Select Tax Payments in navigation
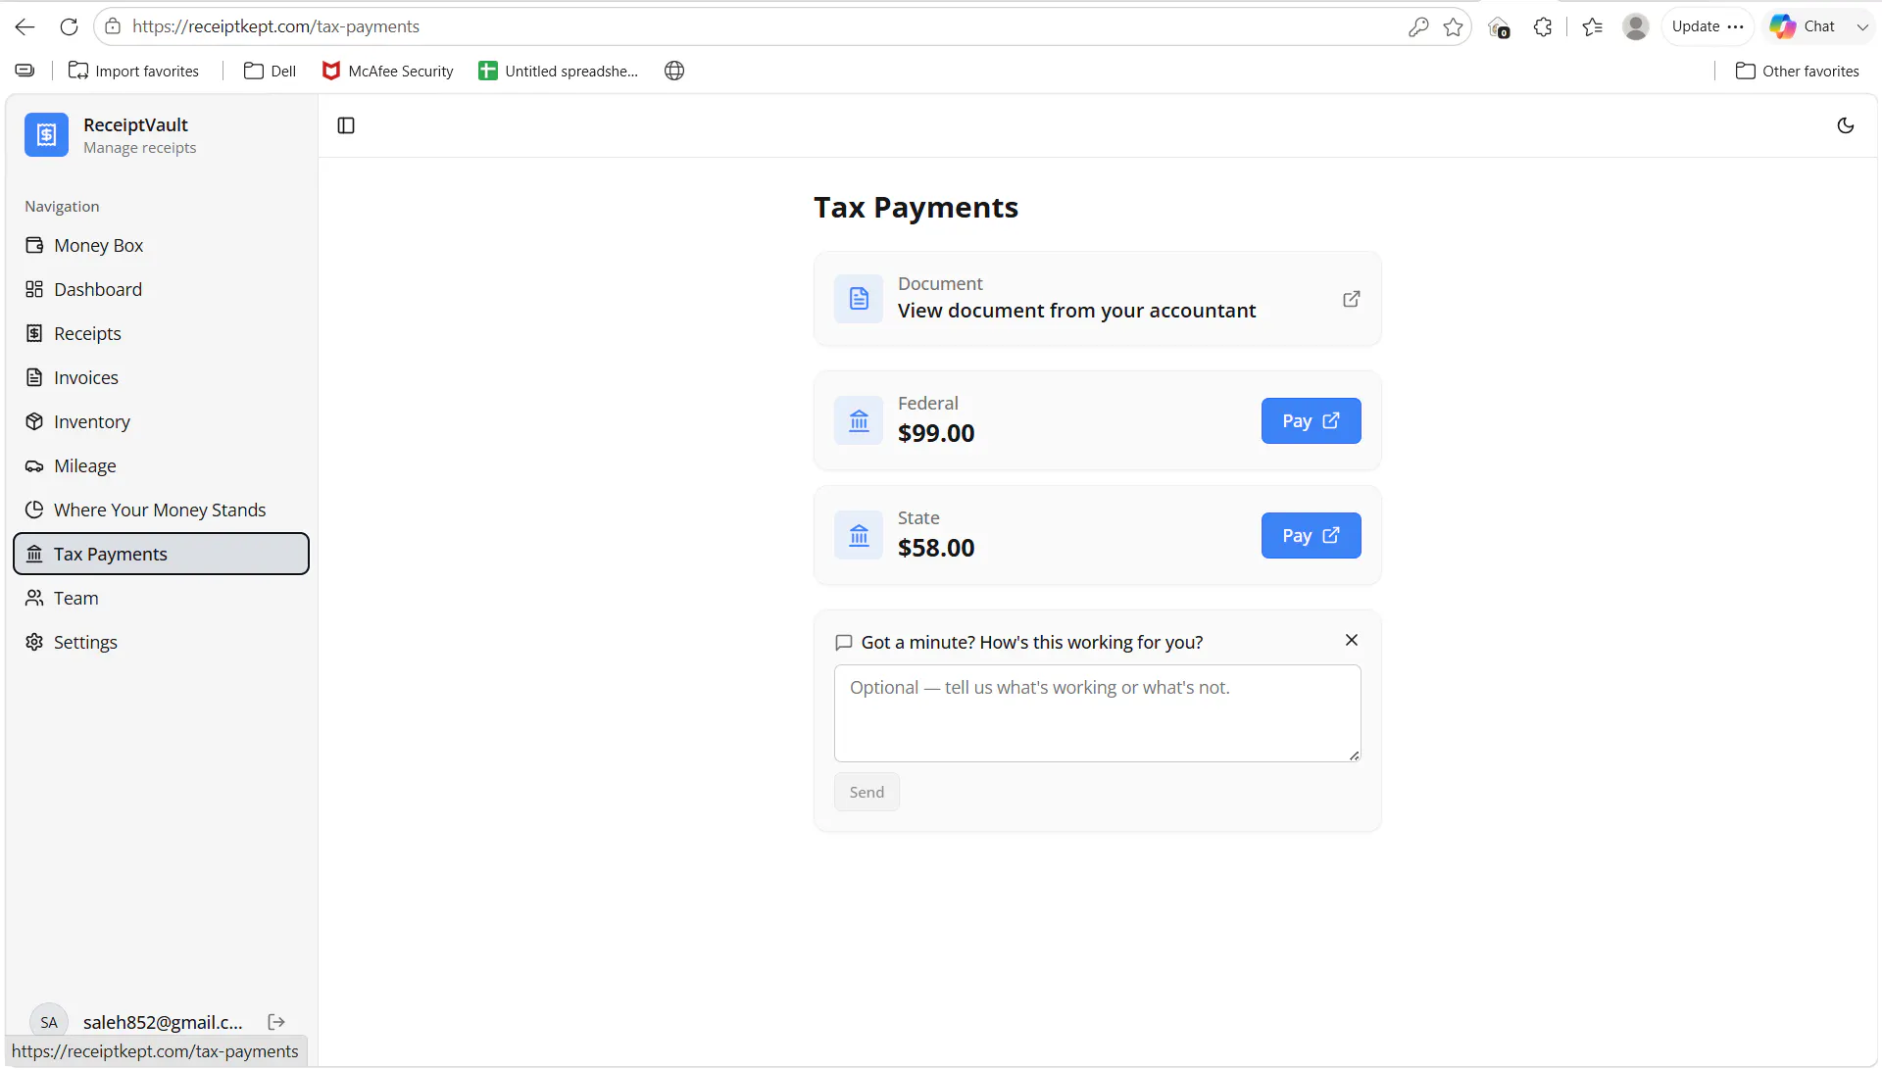The height and width of the screenshot is (1070, 1882). click(162, 554)
